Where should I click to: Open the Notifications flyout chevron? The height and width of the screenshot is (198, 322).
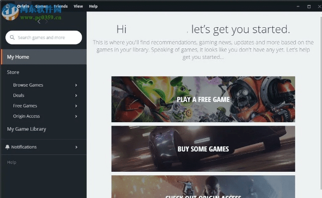(76, 147)
